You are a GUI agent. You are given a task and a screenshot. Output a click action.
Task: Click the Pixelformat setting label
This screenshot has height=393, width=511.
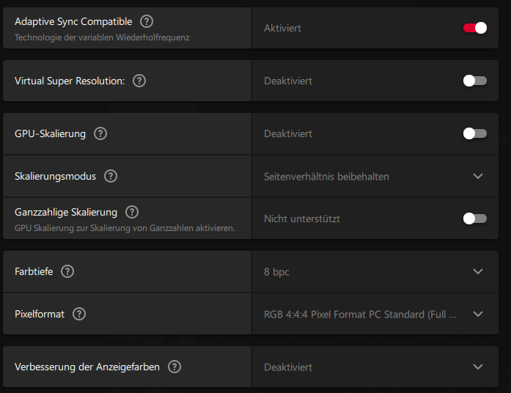40,314
